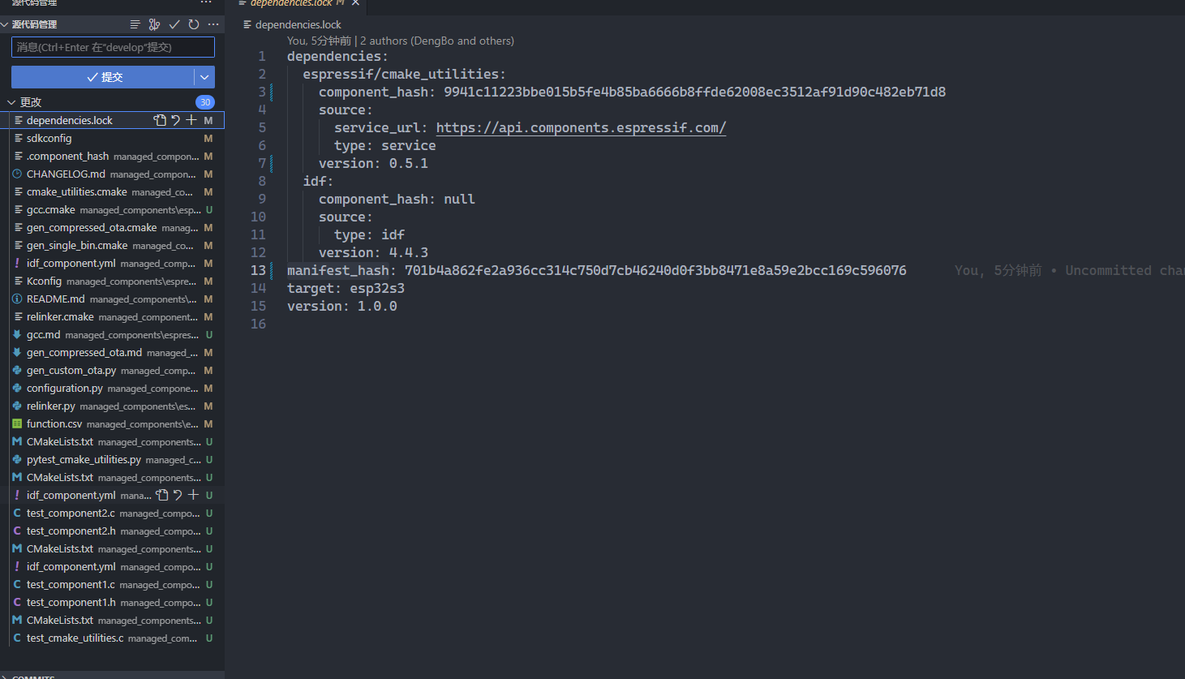Click the purple C icon beside test_component1.h
Screen dimensions: 1185x679
coord(17,602)
